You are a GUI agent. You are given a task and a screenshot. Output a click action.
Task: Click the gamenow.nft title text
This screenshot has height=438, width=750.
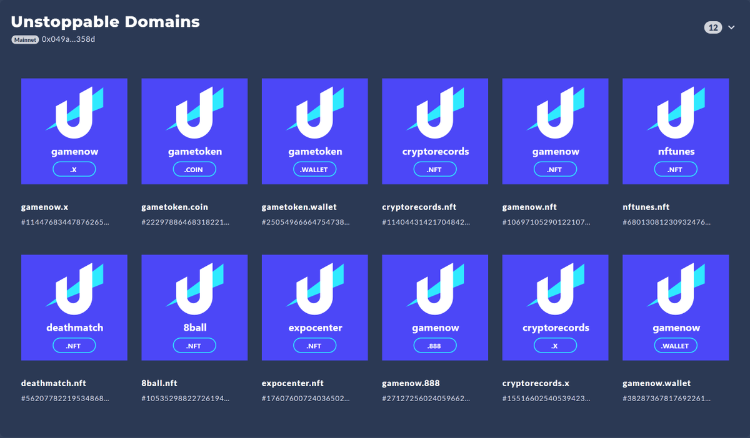pos(529,207)
